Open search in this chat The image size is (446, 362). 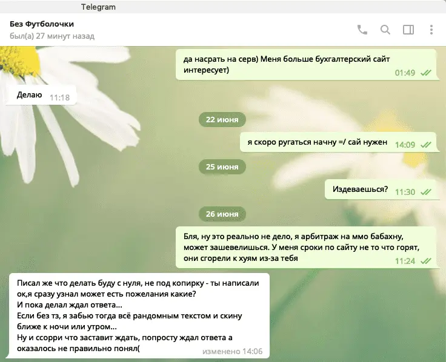385,30
